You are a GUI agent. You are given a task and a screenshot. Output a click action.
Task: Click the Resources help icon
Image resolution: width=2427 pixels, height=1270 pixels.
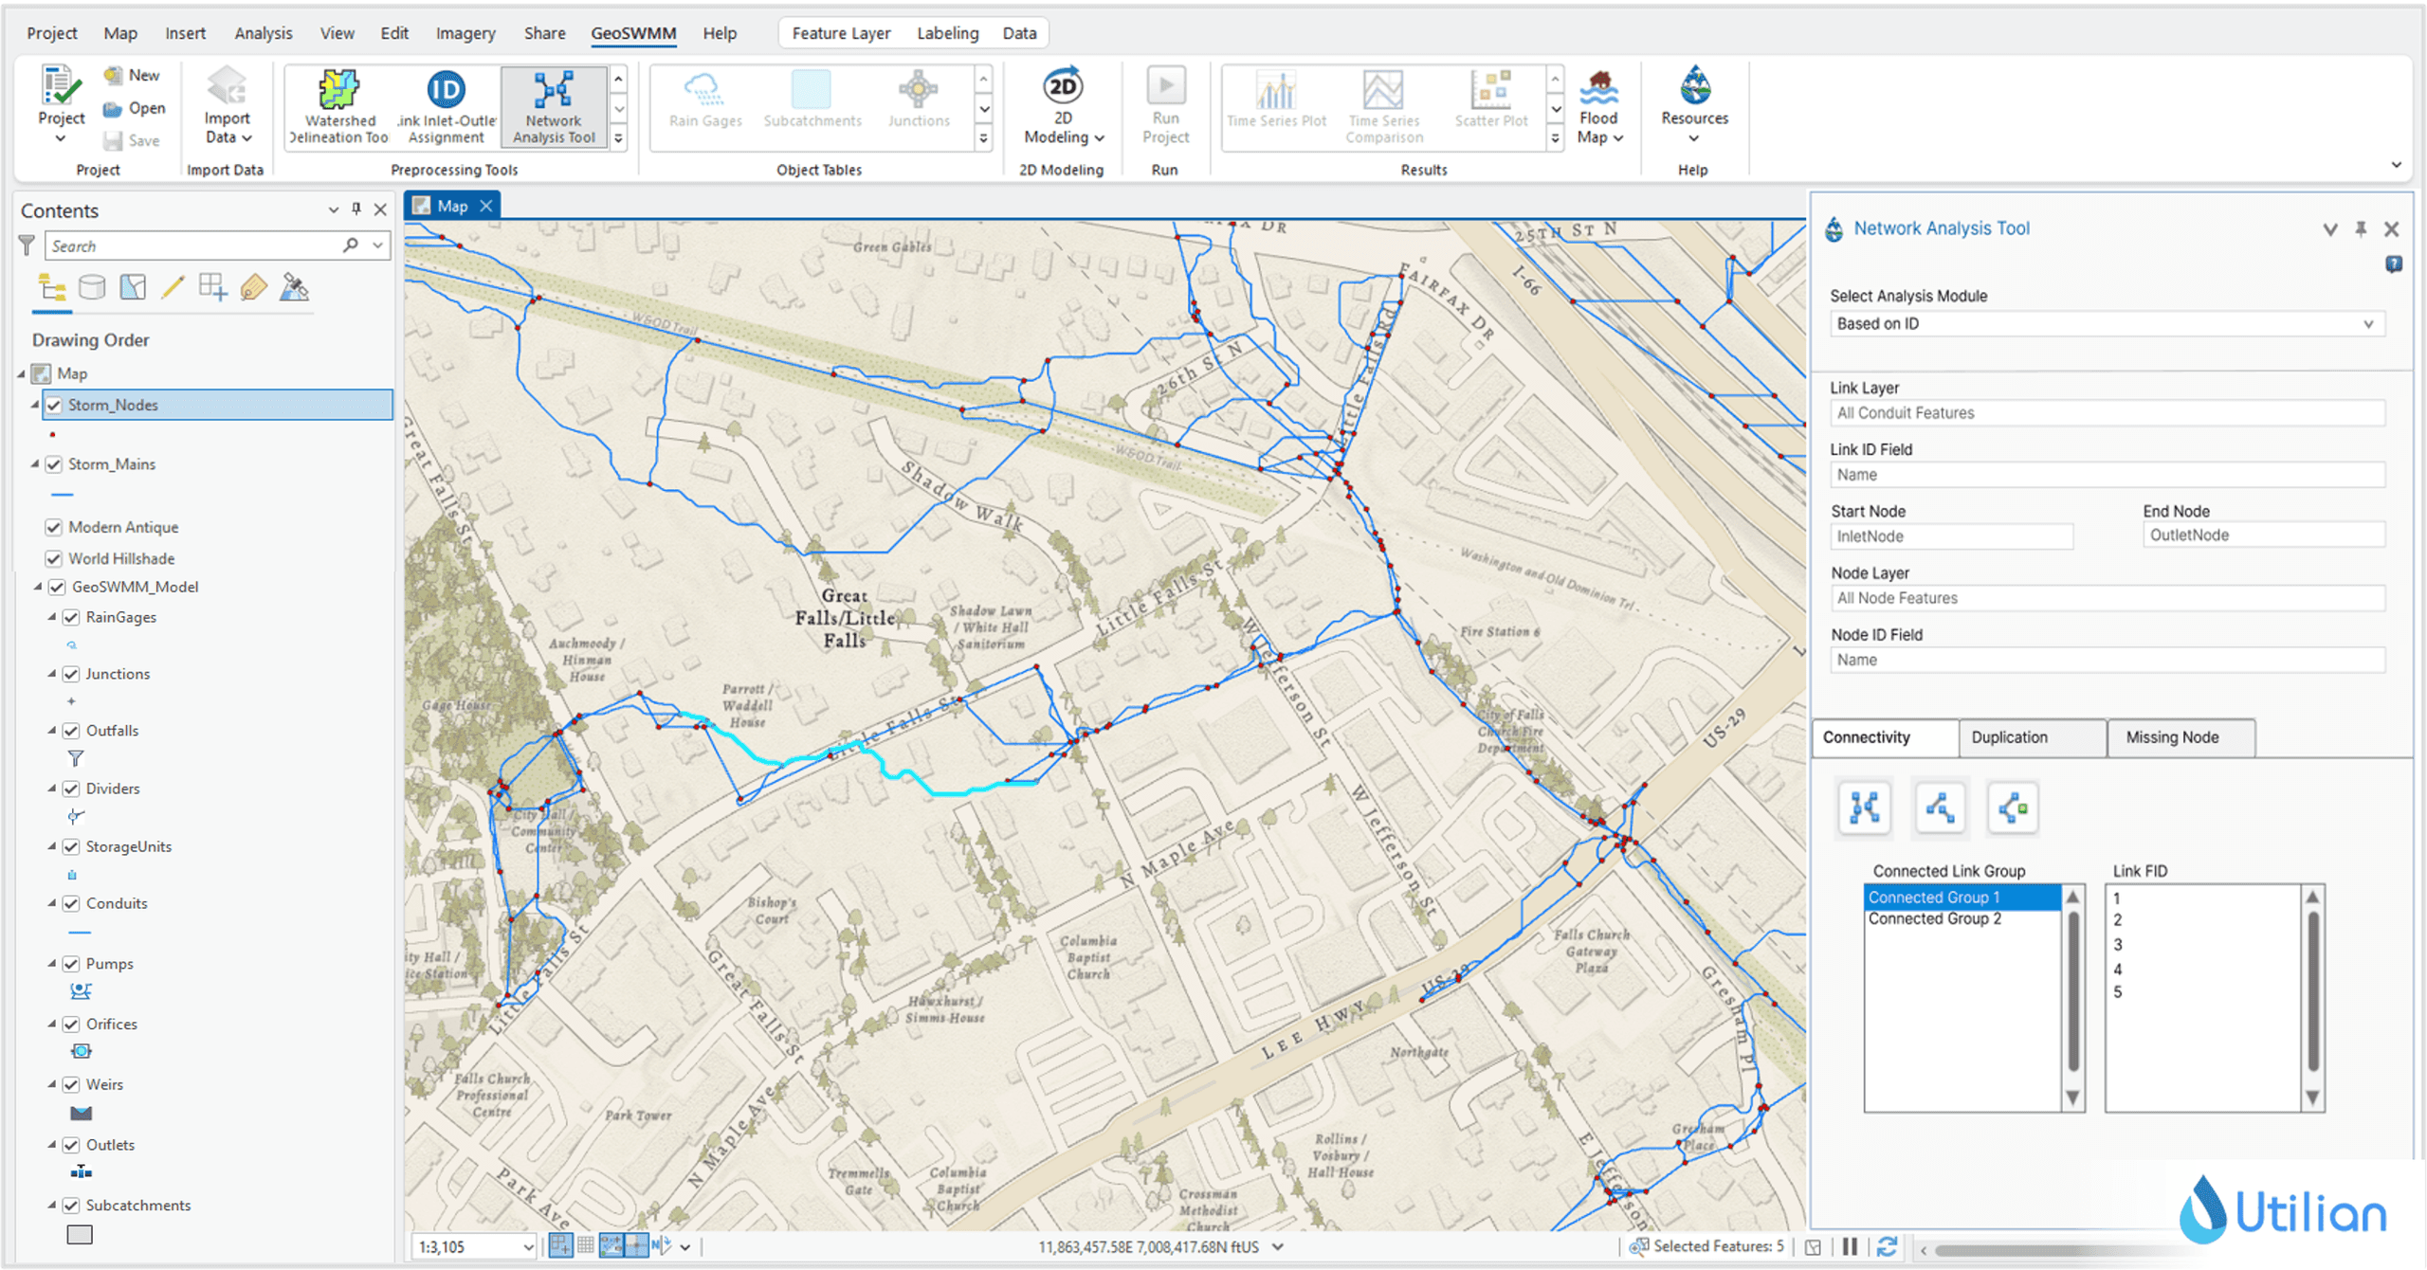(1694, 104)
